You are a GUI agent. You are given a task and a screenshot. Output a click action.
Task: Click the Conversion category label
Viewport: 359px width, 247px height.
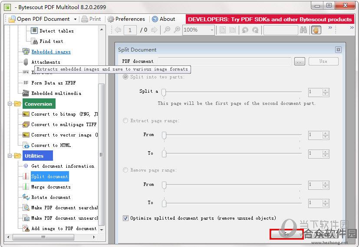click(39, 104)
